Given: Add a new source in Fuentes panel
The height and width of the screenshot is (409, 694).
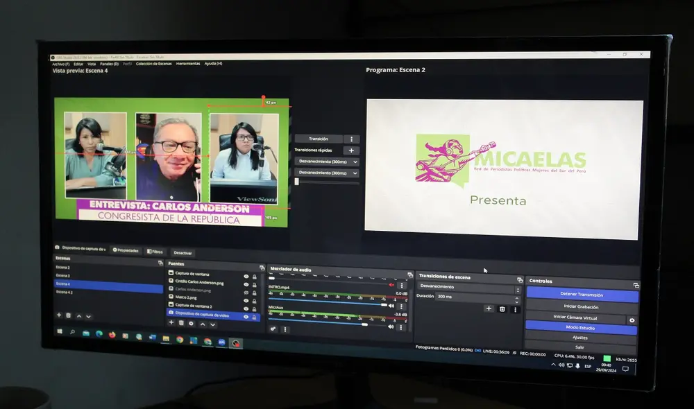Looking at the screenshot, I should click(171, 323).
